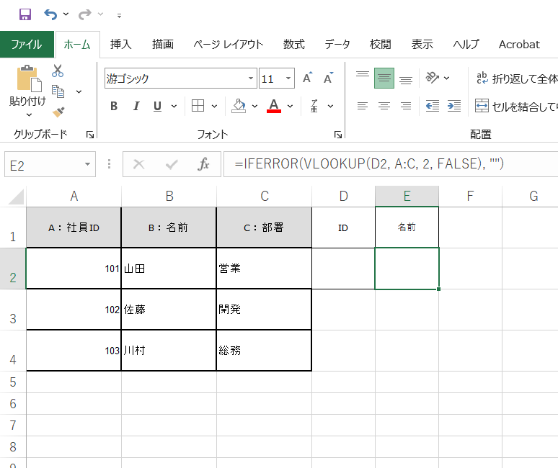
Task: Open the Name Box dropdown arrow
Action: (x=88, y=165)
